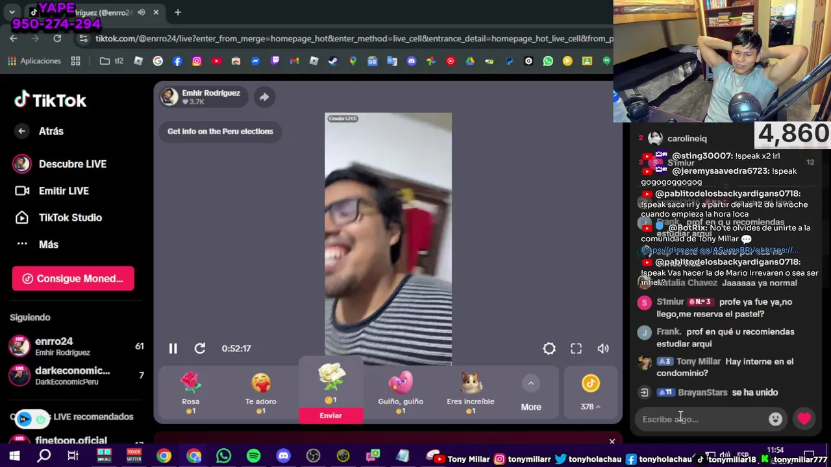Open the Más menu
831x467 pixels.
[x=38, y=245]
